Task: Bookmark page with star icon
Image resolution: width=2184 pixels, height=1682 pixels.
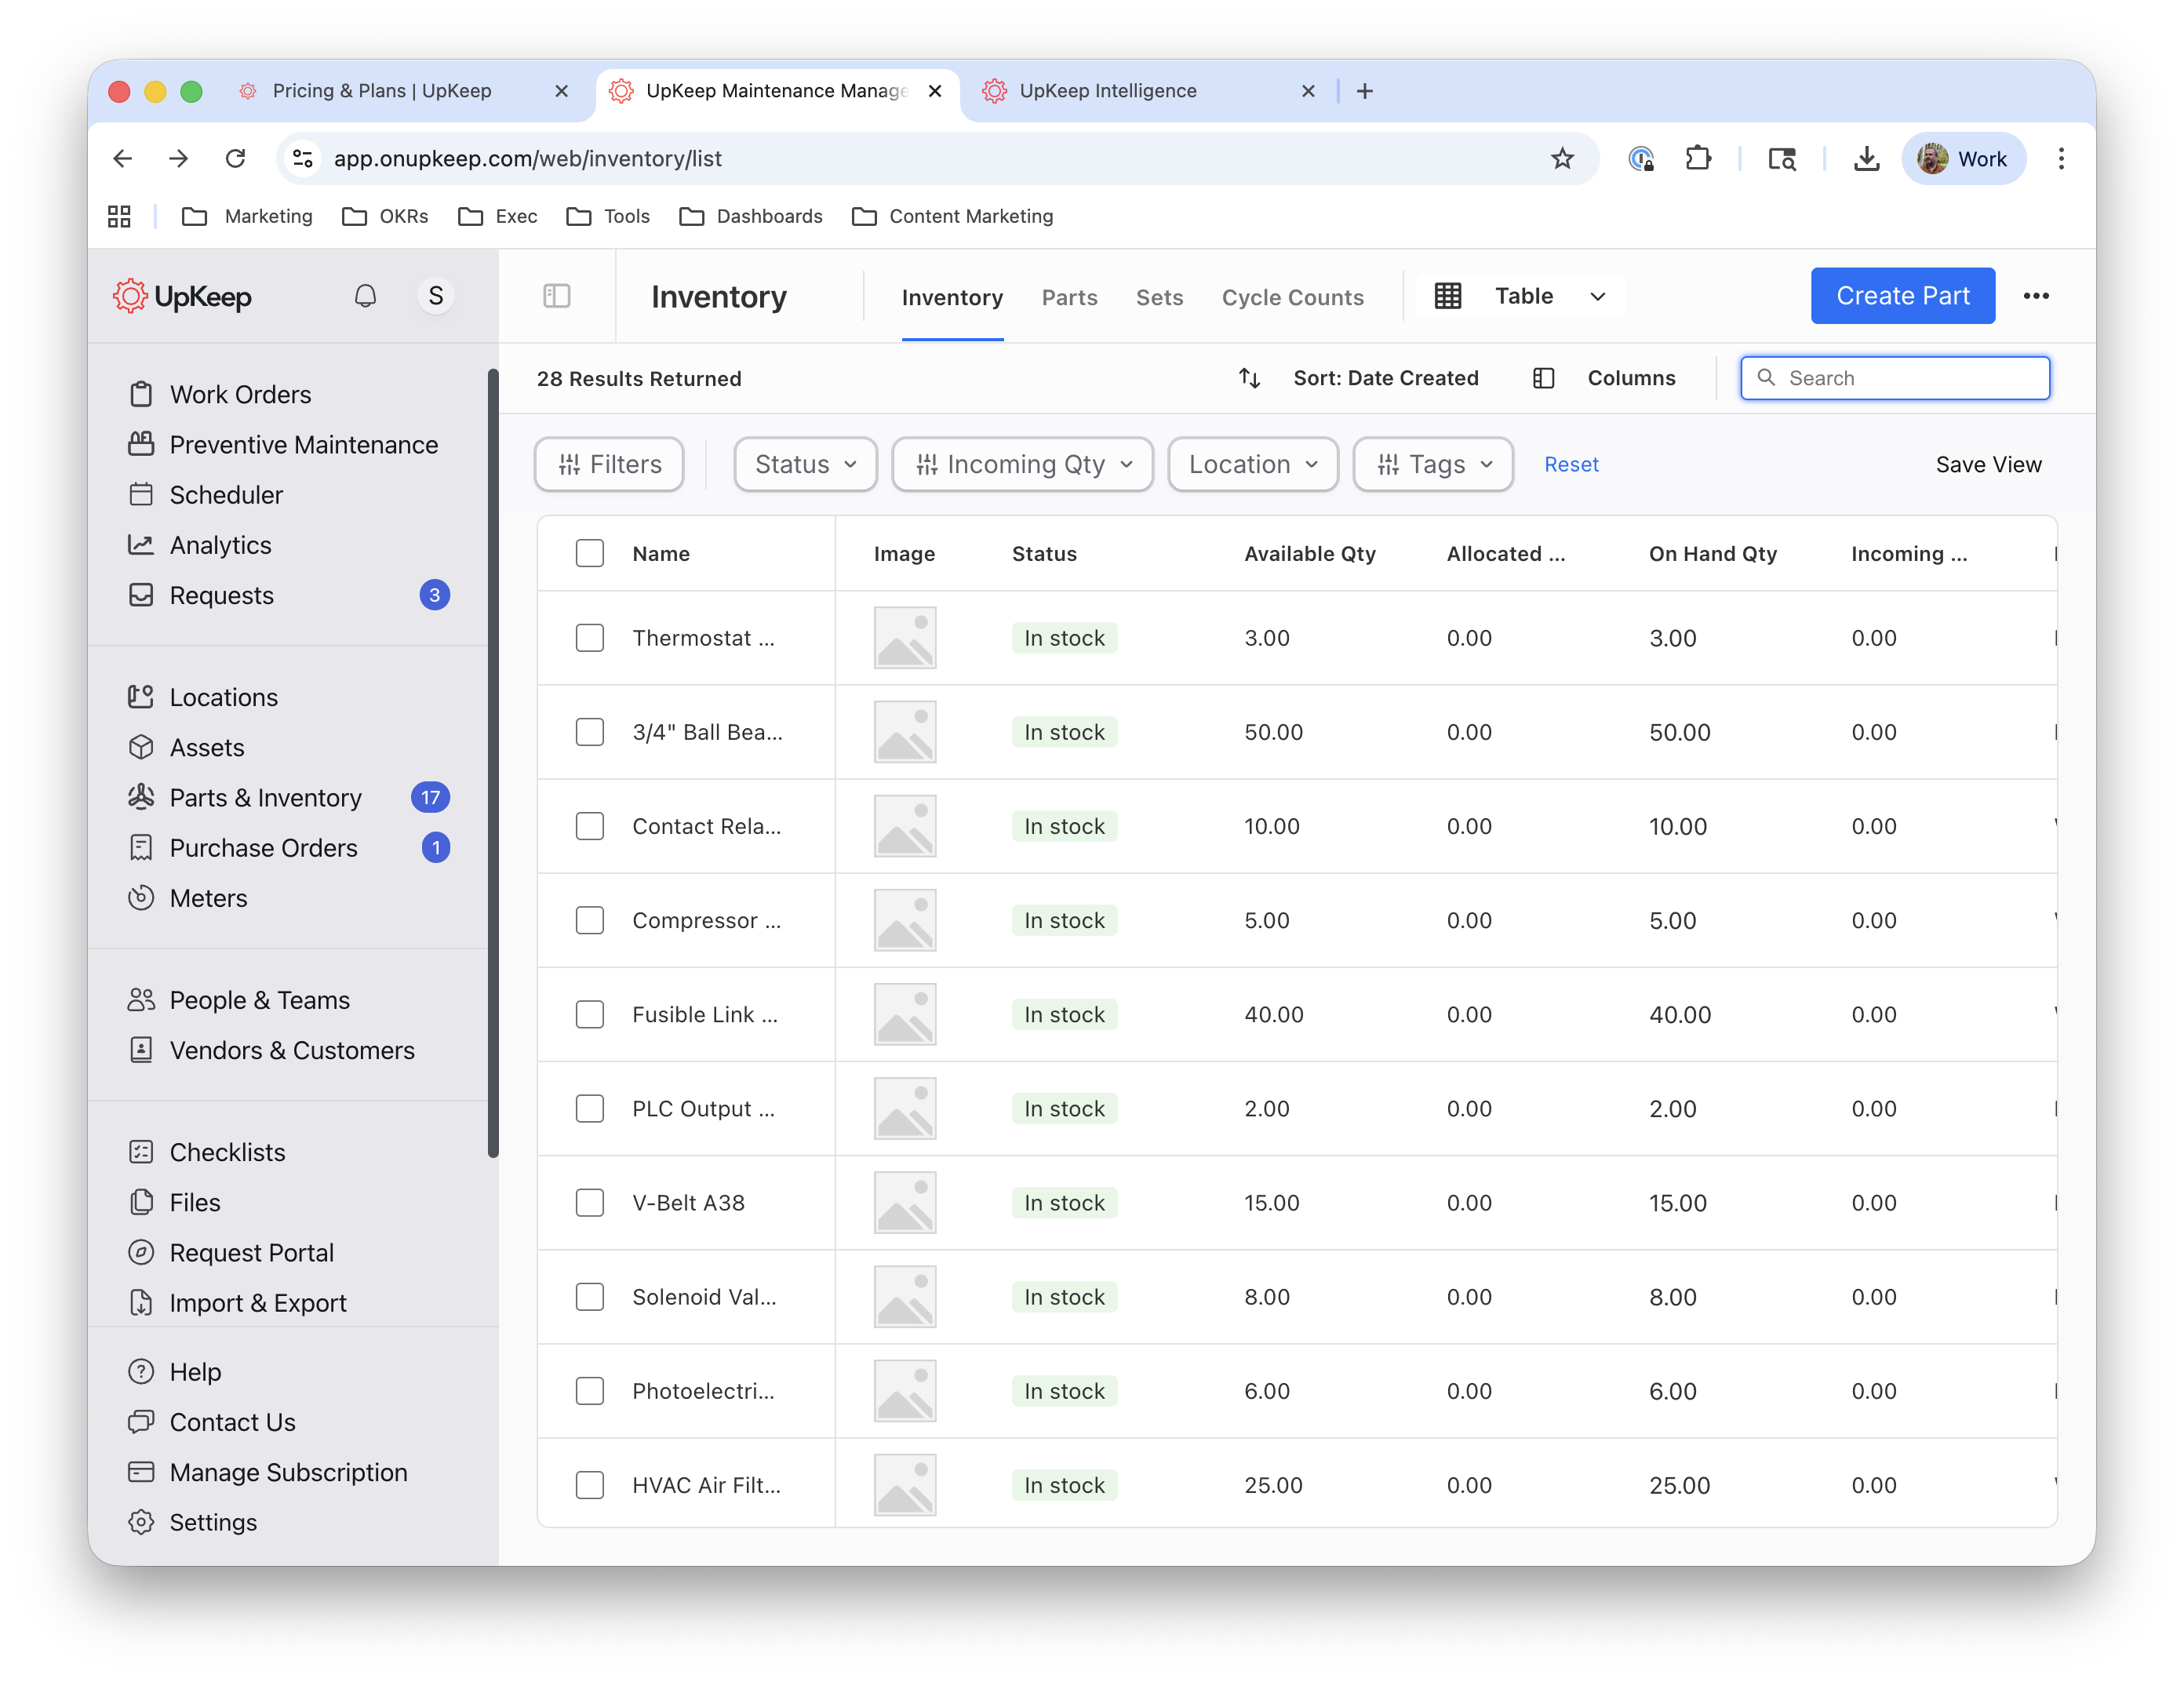Action: (x=1562, y=158)
